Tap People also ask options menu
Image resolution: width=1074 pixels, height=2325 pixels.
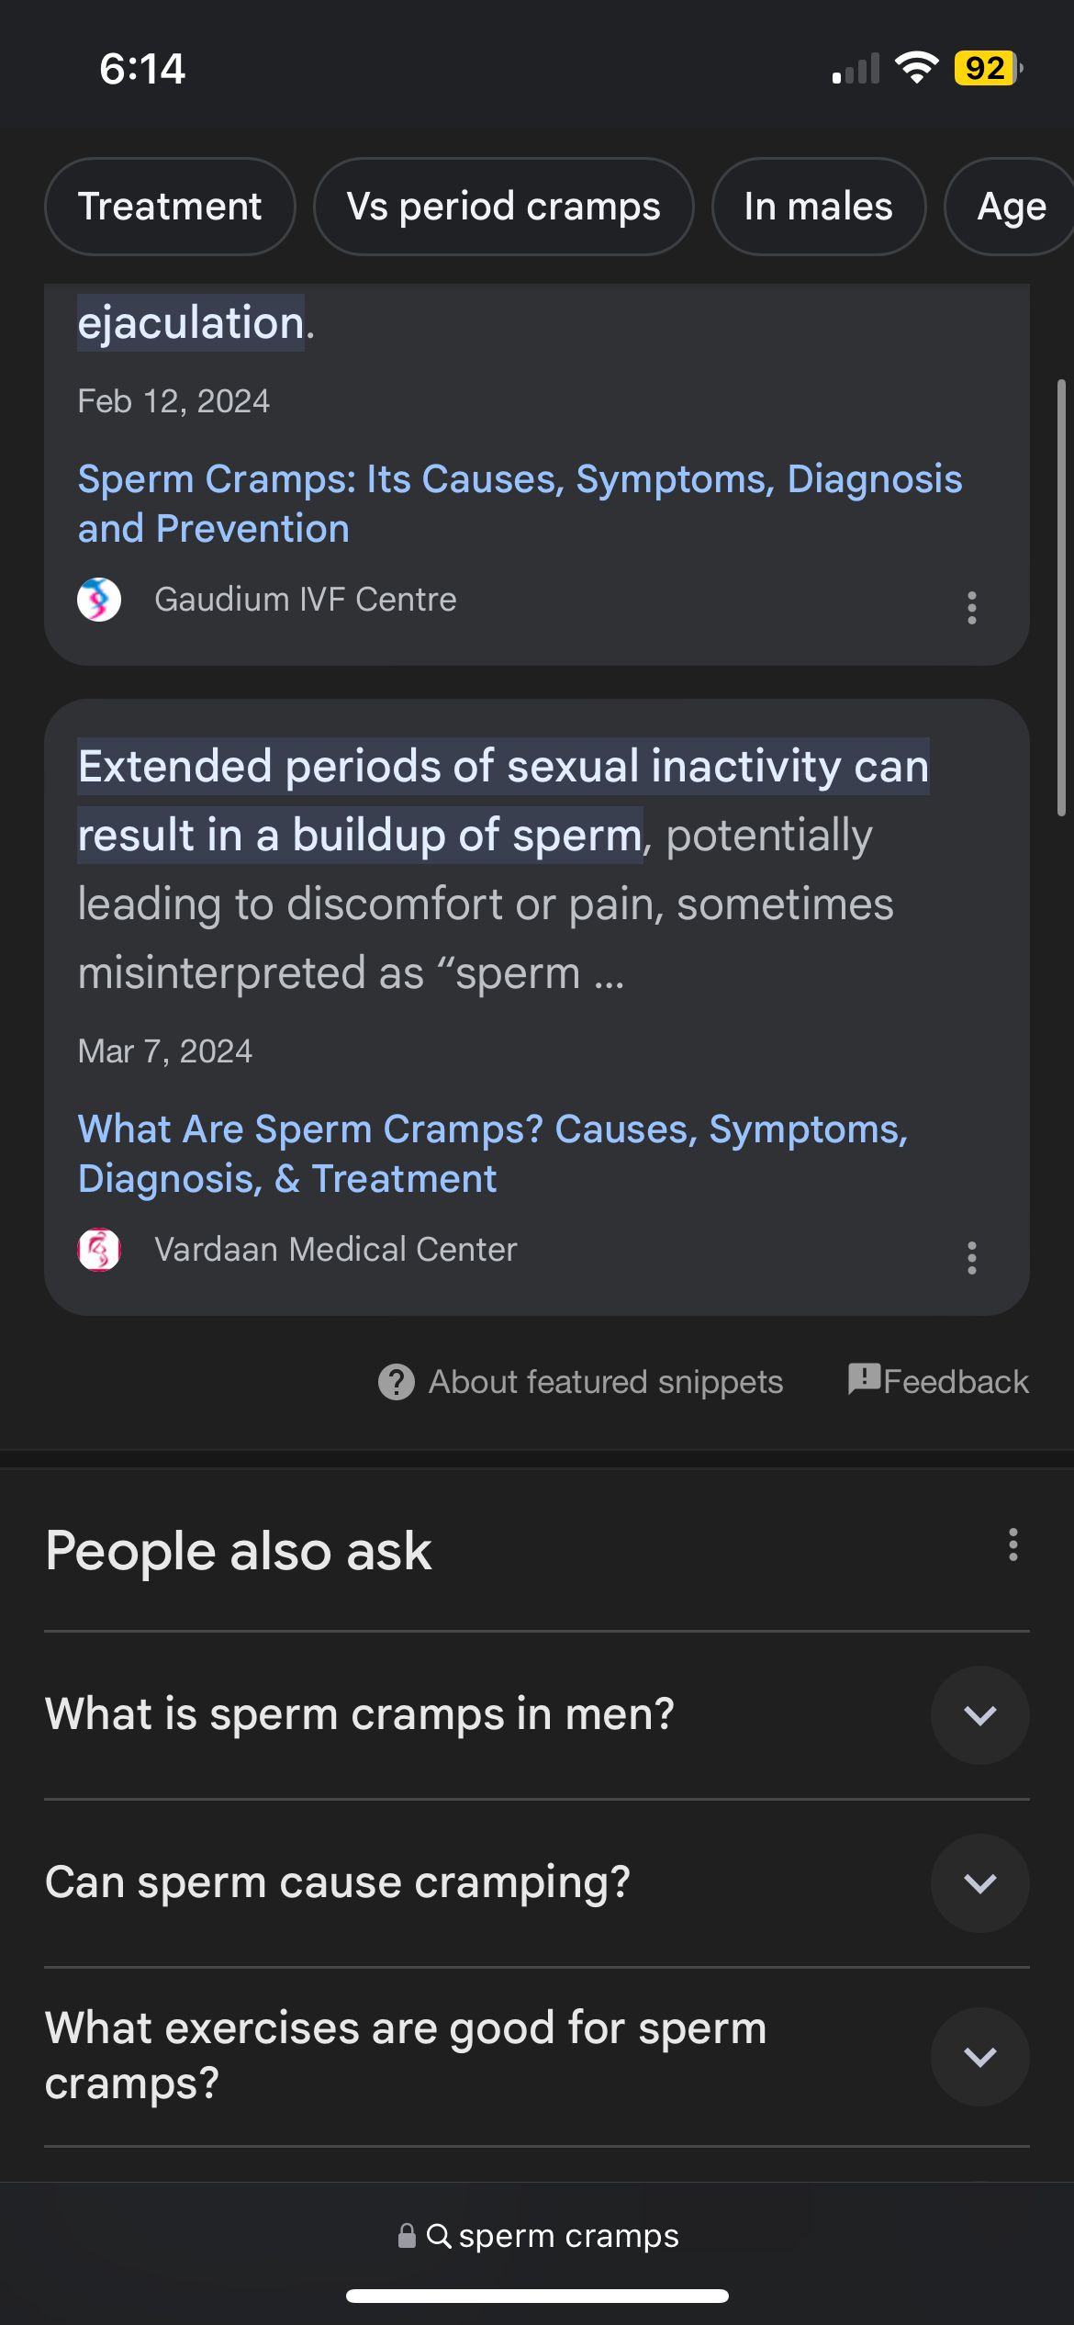(x=1012, y=1544)
